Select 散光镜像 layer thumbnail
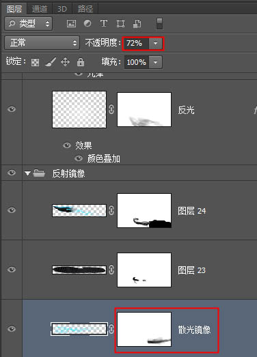 (x=79, y=329)
